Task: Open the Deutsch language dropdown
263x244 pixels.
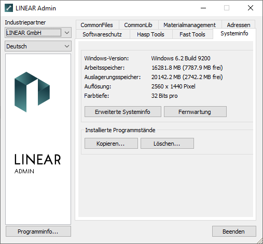Action: [38, 46]
